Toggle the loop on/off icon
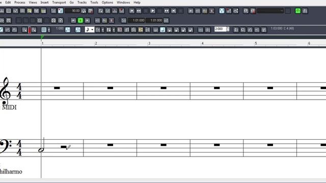Image resolution: width=326 pixels, height=183 pixels. (101, 11)
